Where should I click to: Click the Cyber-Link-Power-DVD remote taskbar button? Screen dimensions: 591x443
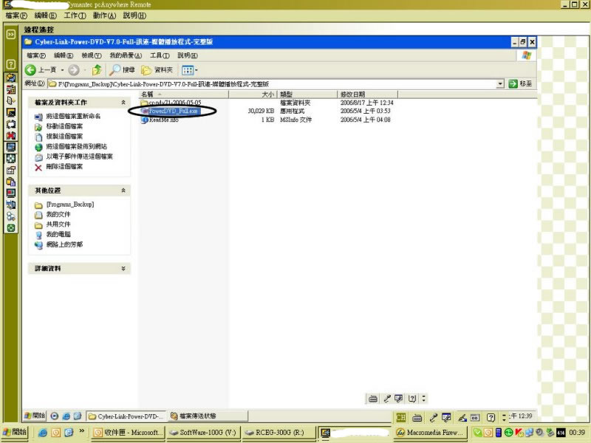click(x=126, y=416)
